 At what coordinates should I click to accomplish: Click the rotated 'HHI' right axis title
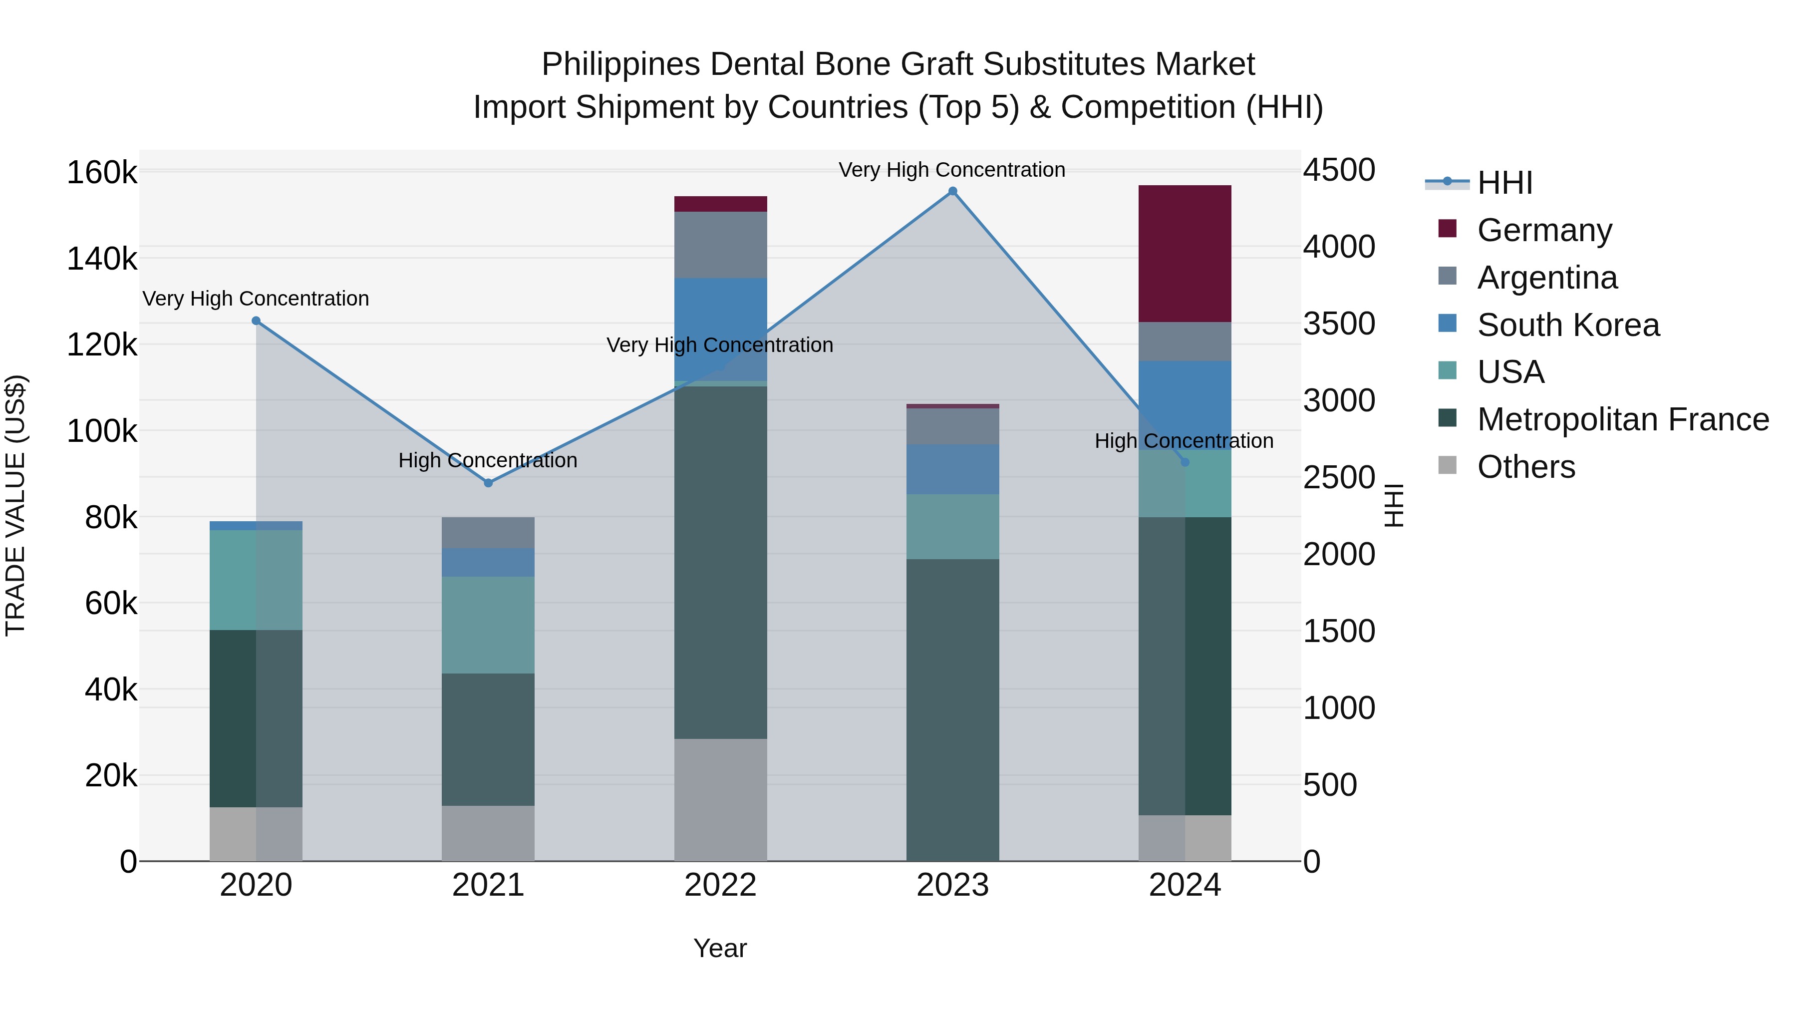pos(1394,505)
